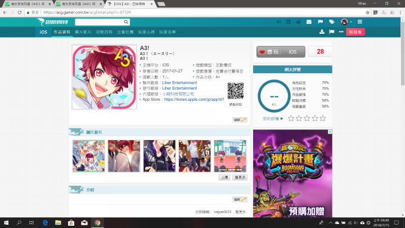
Task: Click the address bar URL
Action: pos(87,12)
